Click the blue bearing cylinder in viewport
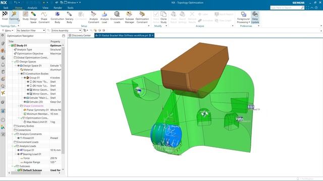 tap(166, 135)
